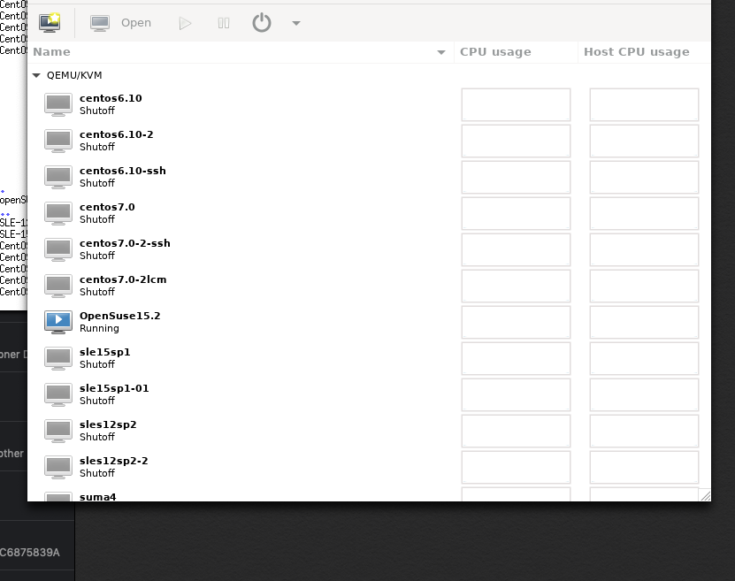735x581 pixels.
Task: Click the sles12sp2-2 monitor icon
Action: pyautogui.click(x=58, y=467)
